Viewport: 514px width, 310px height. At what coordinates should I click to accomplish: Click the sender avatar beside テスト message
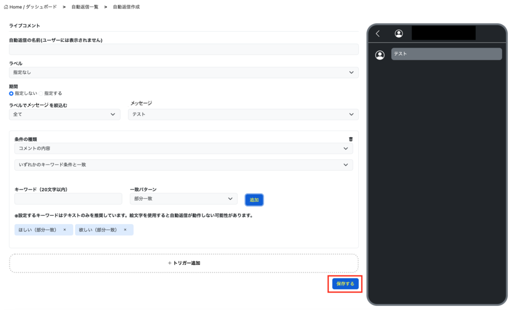click(x=380, y=55)
